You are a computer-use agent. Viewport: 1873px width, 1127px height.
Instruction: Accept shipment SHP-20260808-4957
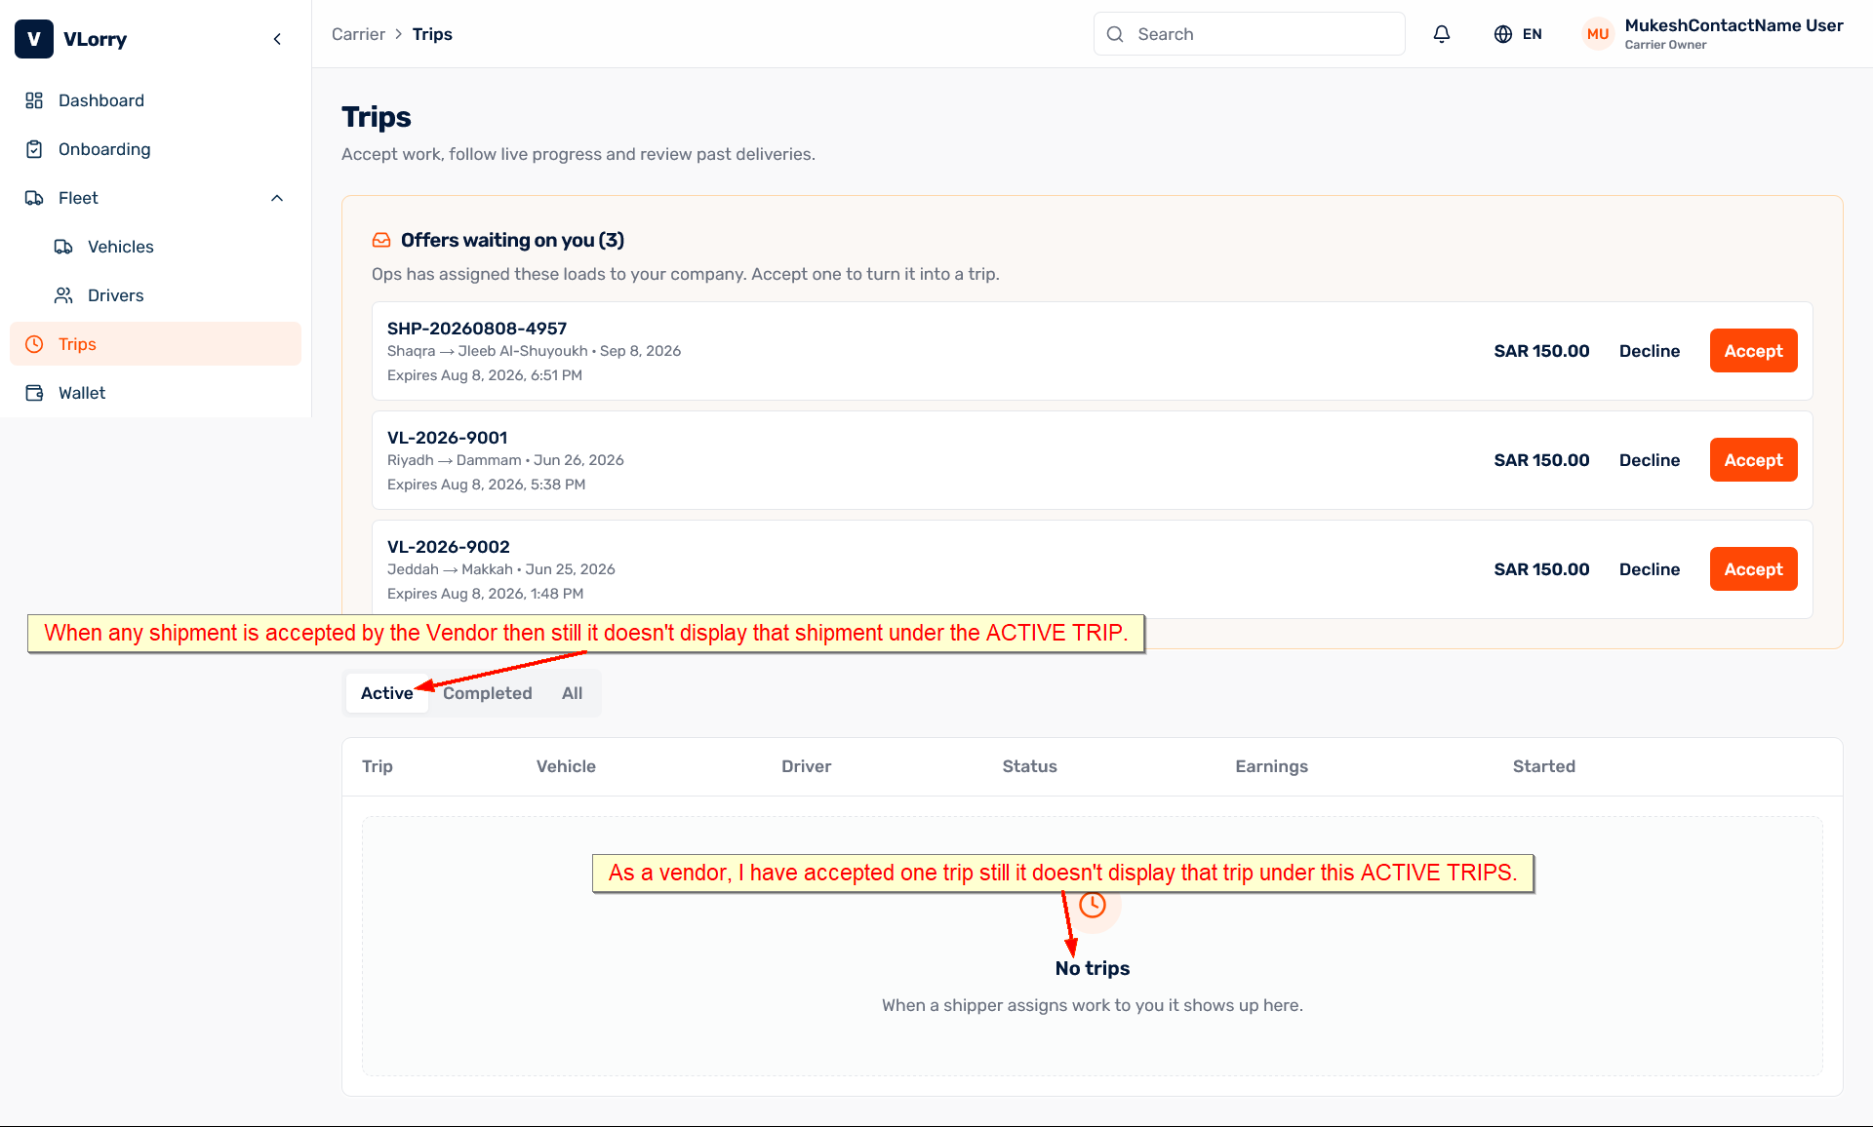(x=1753, y=351)
